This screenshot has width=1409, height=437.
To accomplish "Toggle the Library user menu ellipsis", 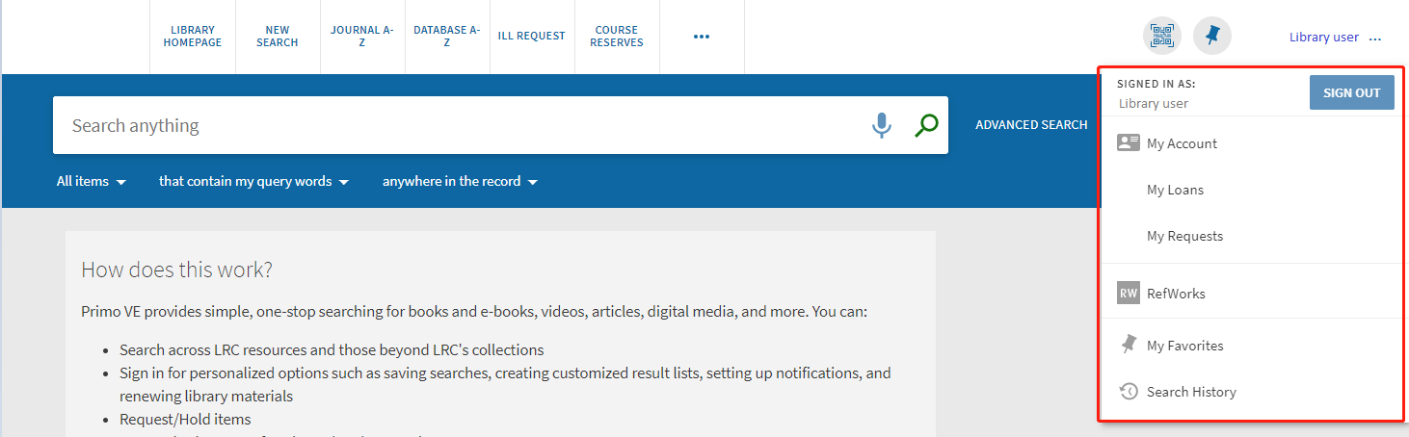I will (x=1374, y=39).
